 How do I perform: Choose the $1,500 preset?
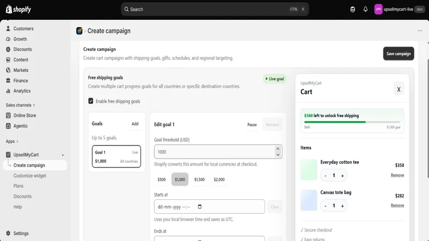tap(199, 179)
